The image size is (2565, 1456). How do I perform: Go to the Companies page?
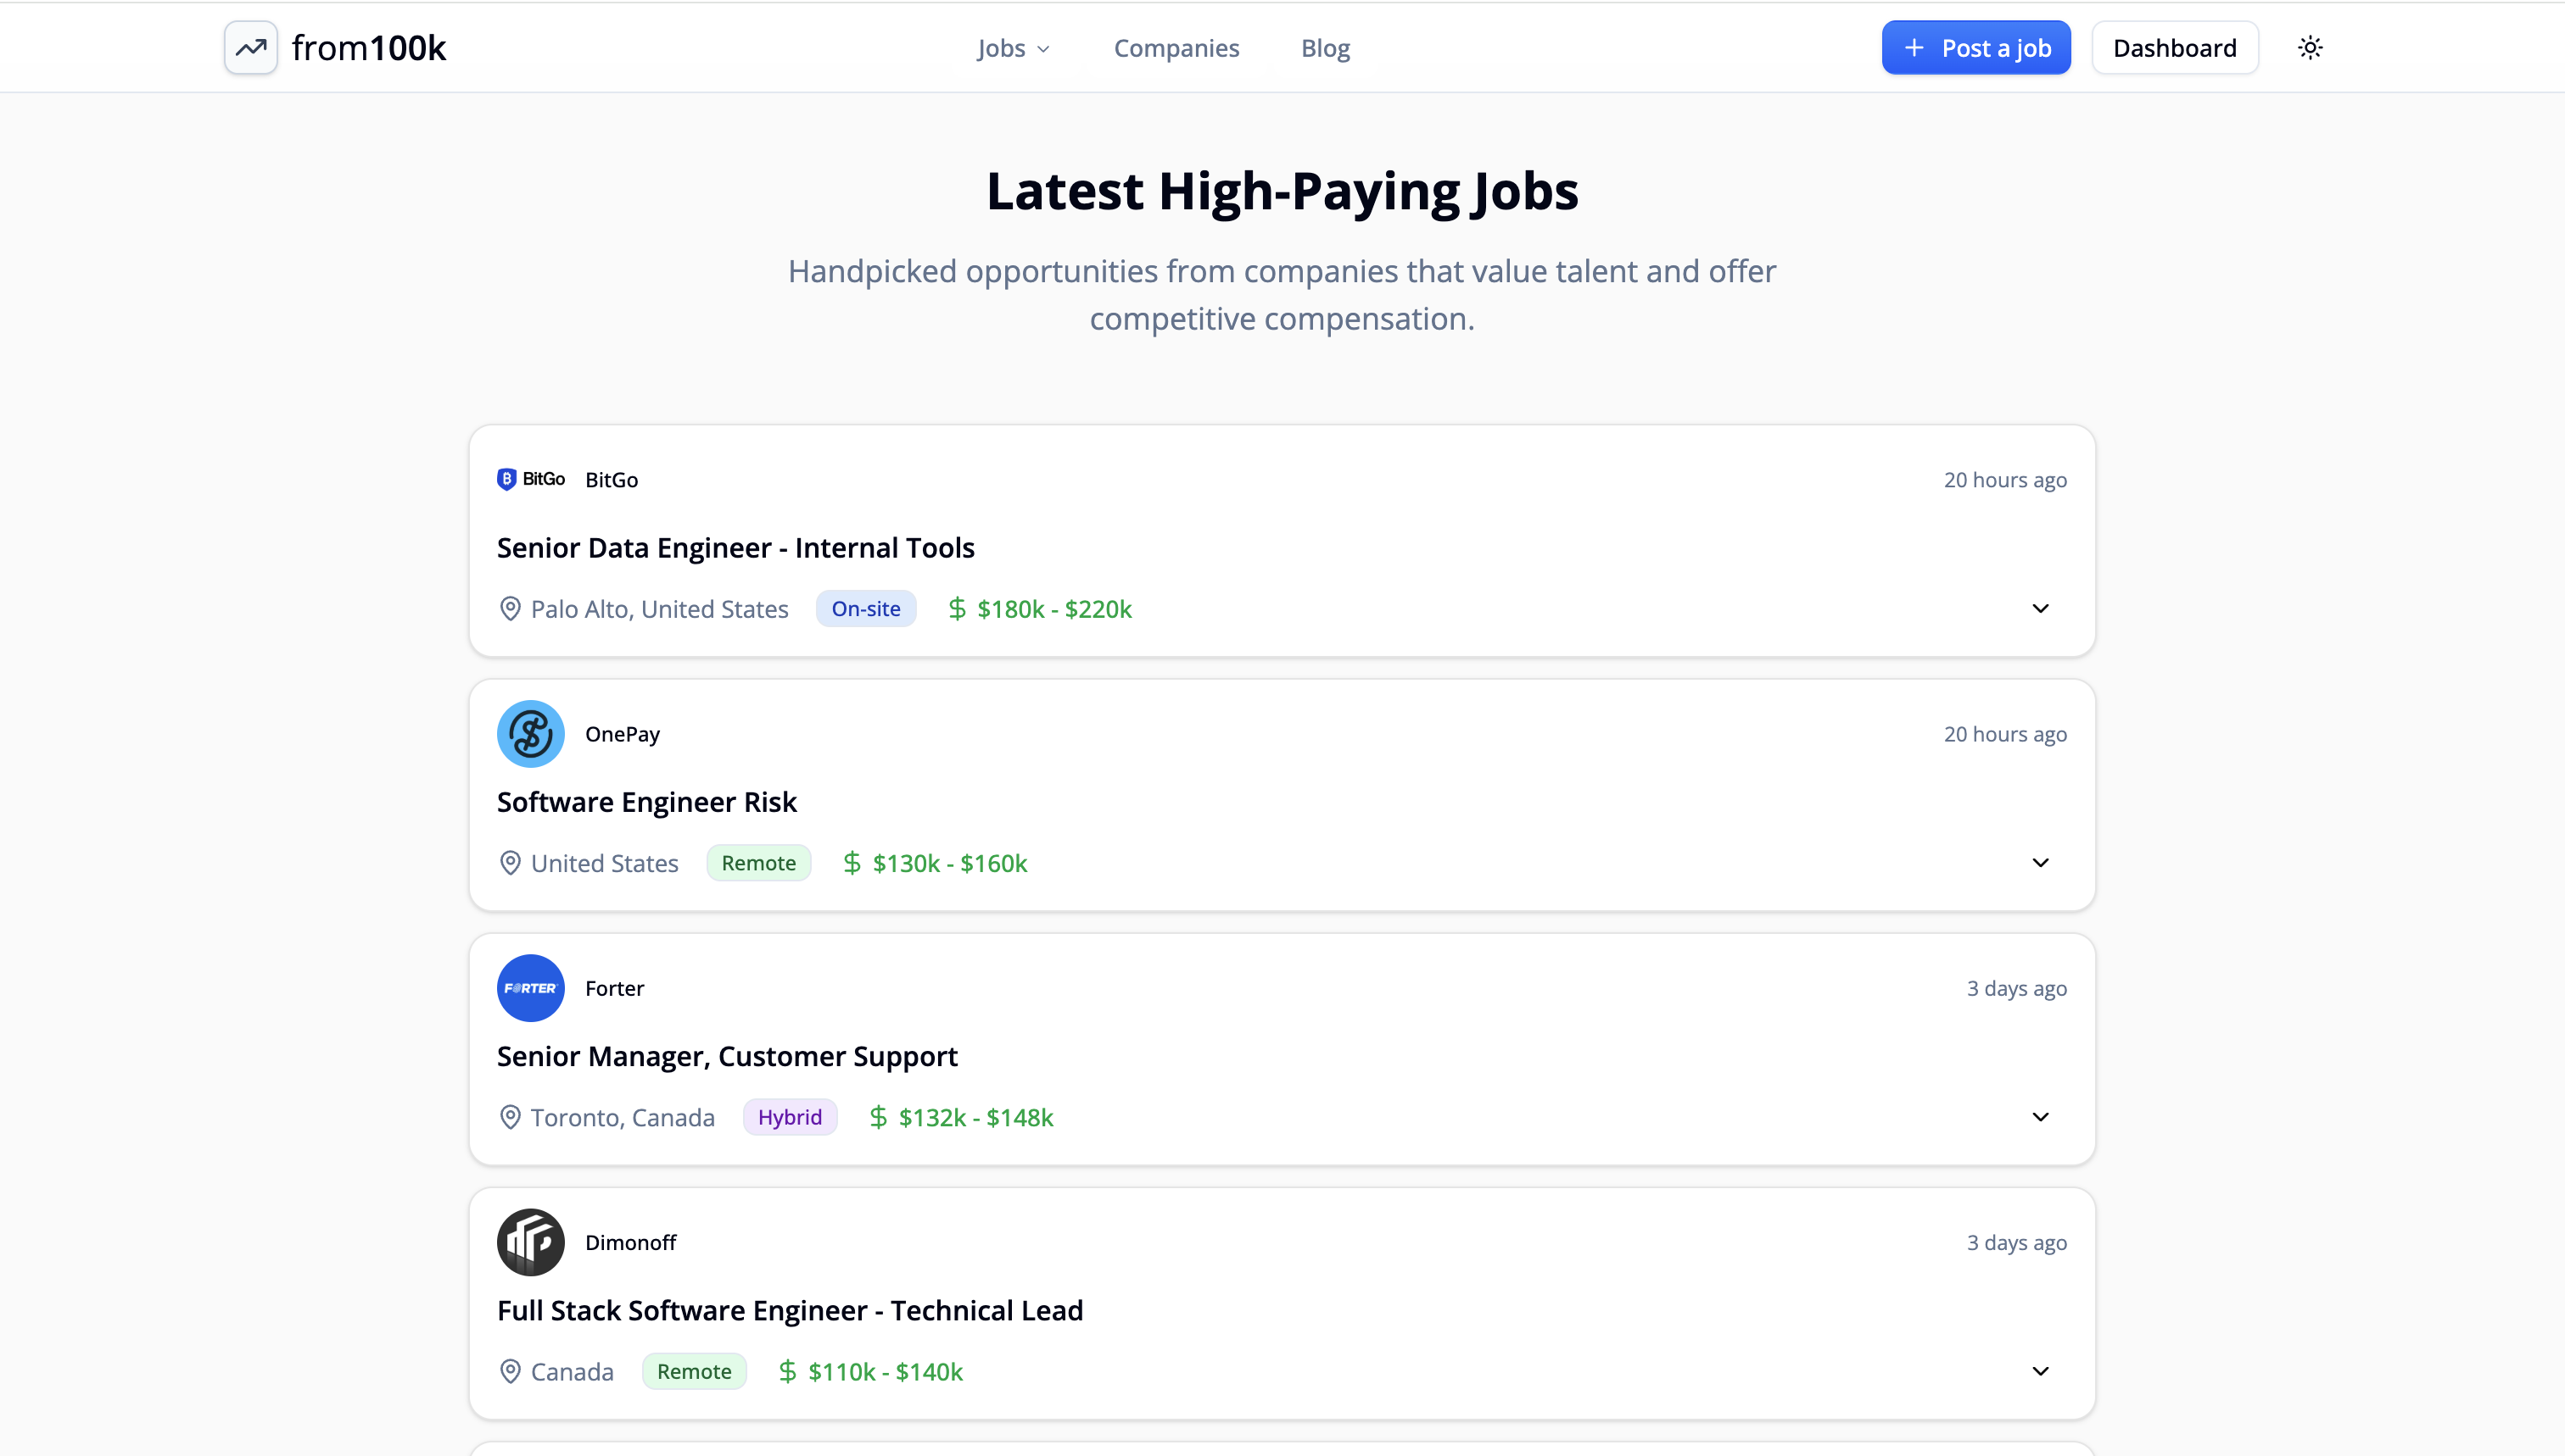(x=1176, y=48)
